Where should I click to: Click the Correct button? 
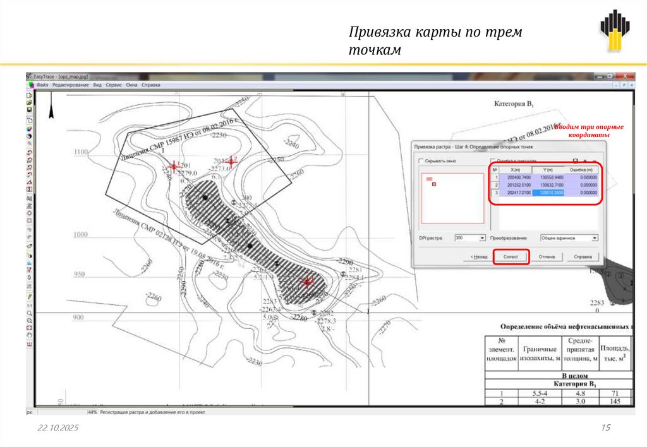point(511,257)
